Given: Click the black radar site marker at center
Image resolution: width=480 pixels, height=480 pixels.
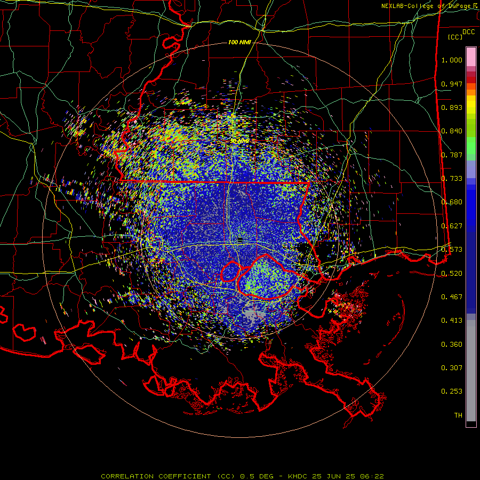Looking at the screenshot, I should pyautogui.click(x=241, y=239).
